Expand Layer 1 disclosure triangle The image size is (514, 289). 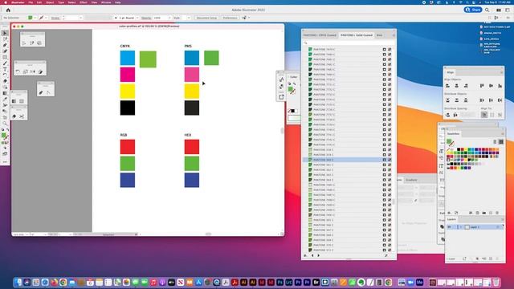(x=460, y=227)
